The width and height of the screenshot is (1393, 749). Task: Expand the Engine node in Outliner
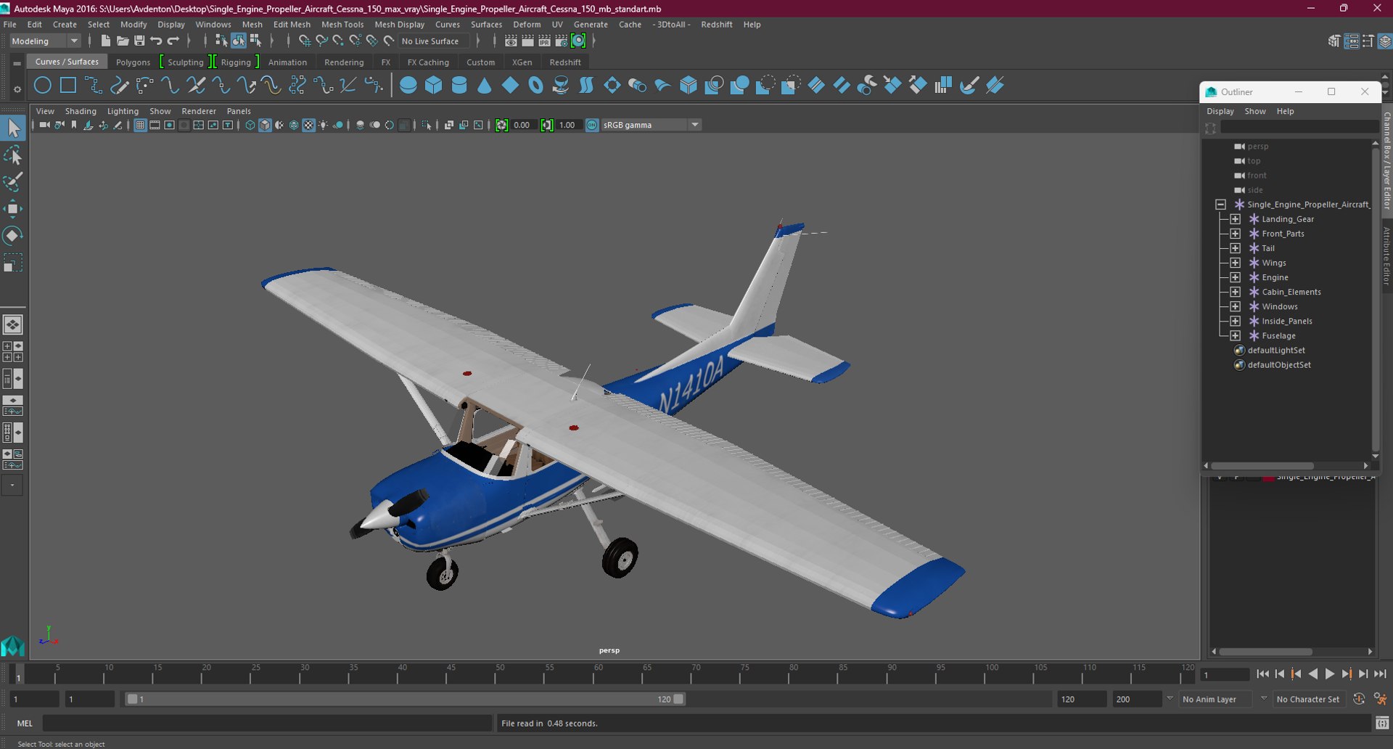[x=1236, y=277]
